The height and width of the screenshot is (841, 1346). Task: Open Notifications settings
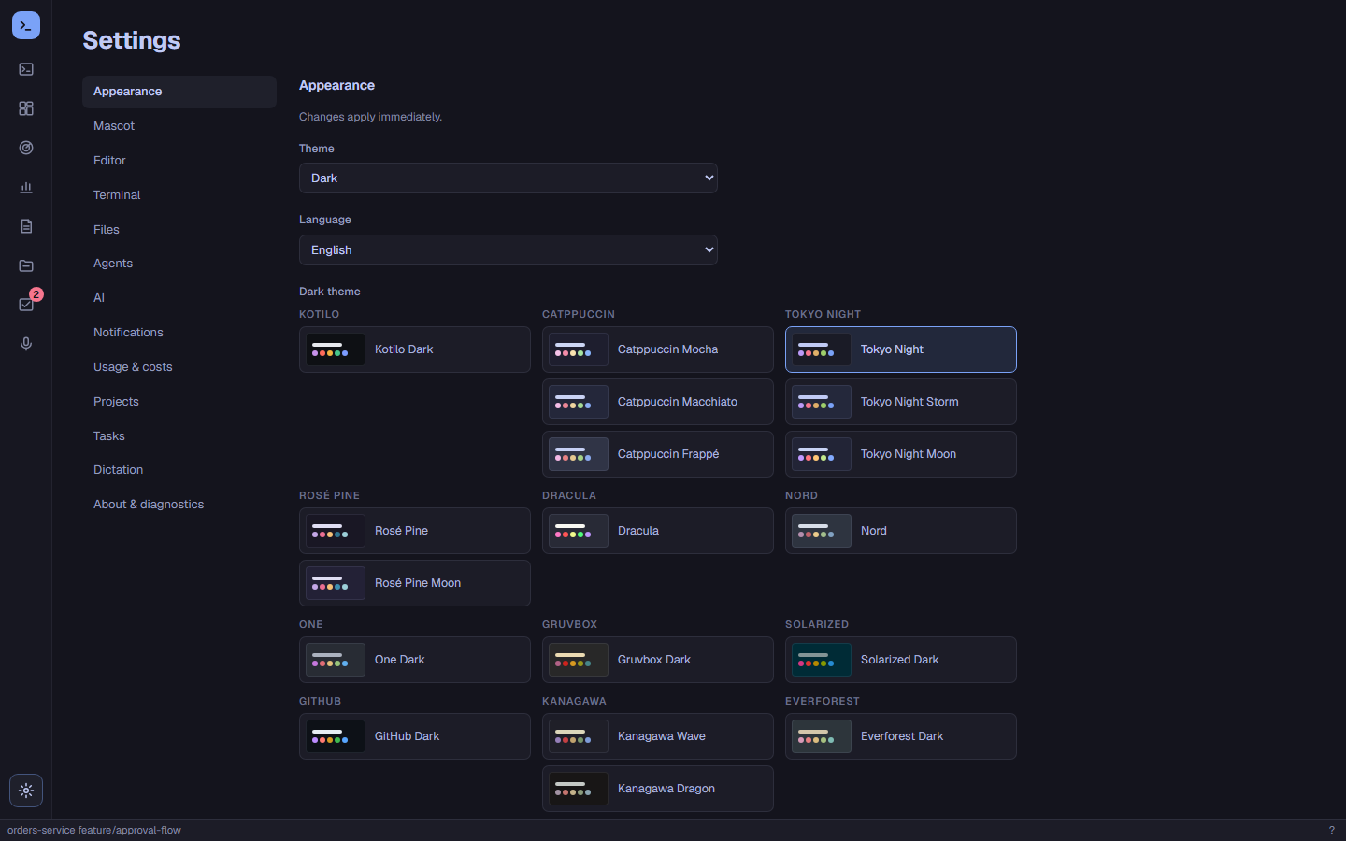[x=179, y=333]
